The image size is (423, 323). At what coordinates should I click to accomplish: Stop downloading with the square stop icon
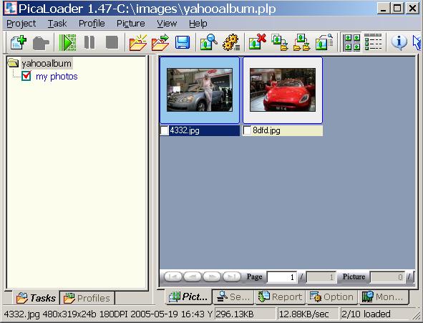click(x=112, y=42)
